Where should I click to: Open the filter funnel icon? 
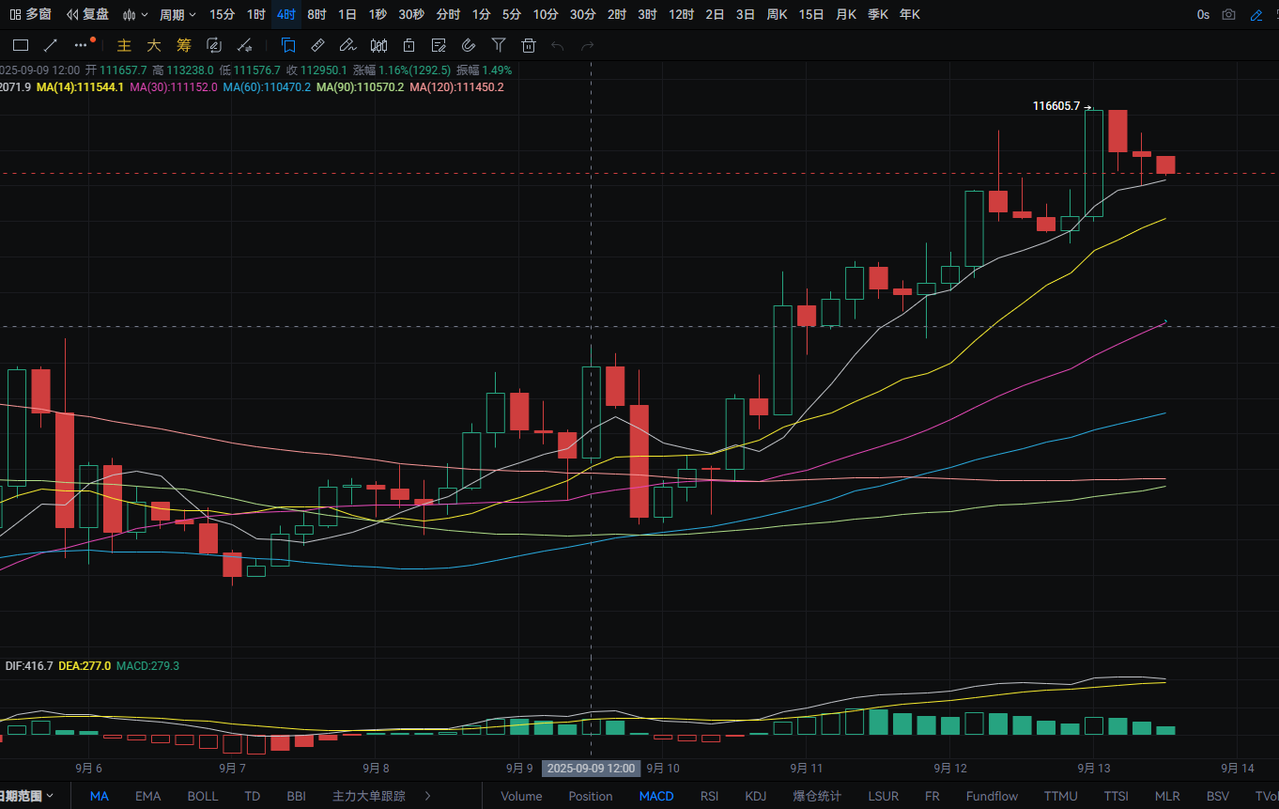499,45
